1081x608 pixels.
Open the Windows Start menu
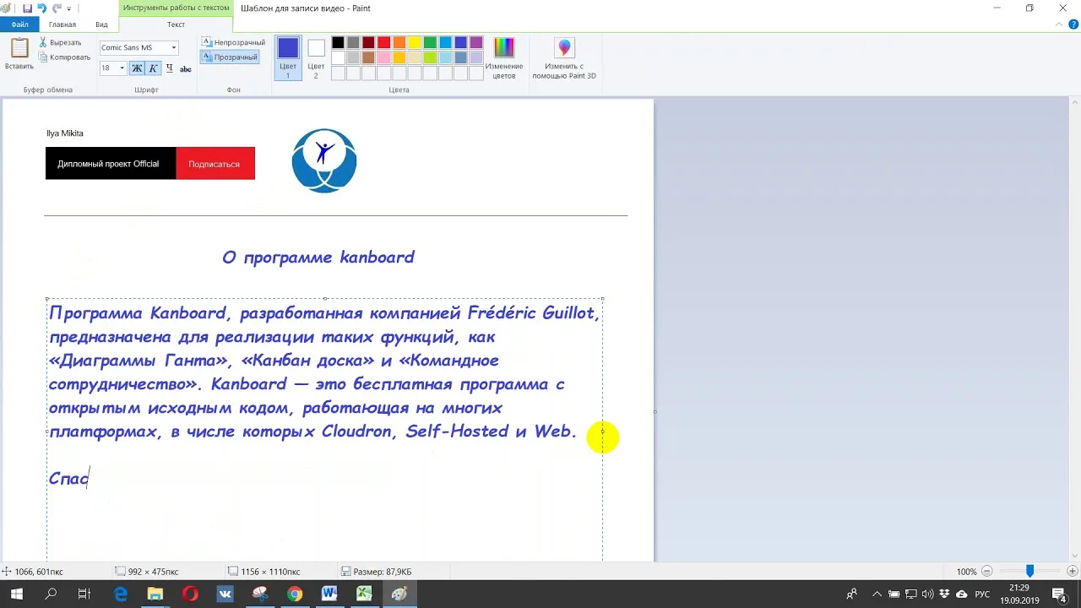(x=15, y=594)
